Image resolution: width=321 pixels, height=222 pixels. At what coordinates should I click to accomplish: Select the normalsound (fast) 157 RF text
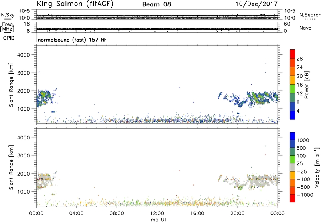[72, 40]
